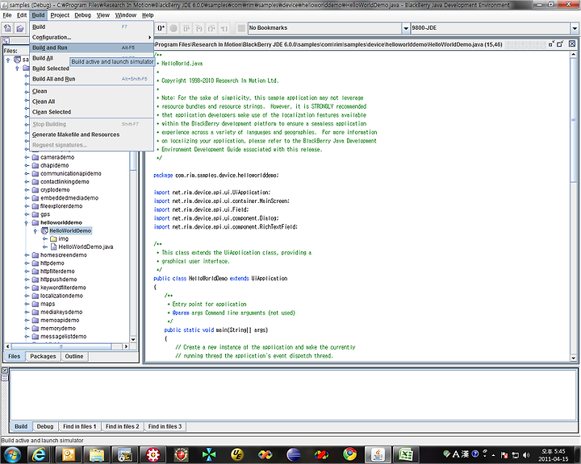Image resolution: width=581 pixels, height=464 pixels.
Task: Open the Debug menu
Action: point(82,15)
